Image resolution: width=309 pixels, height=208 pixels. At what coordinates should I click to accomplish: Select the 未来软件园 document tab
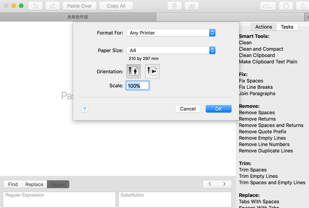point(78,17)
